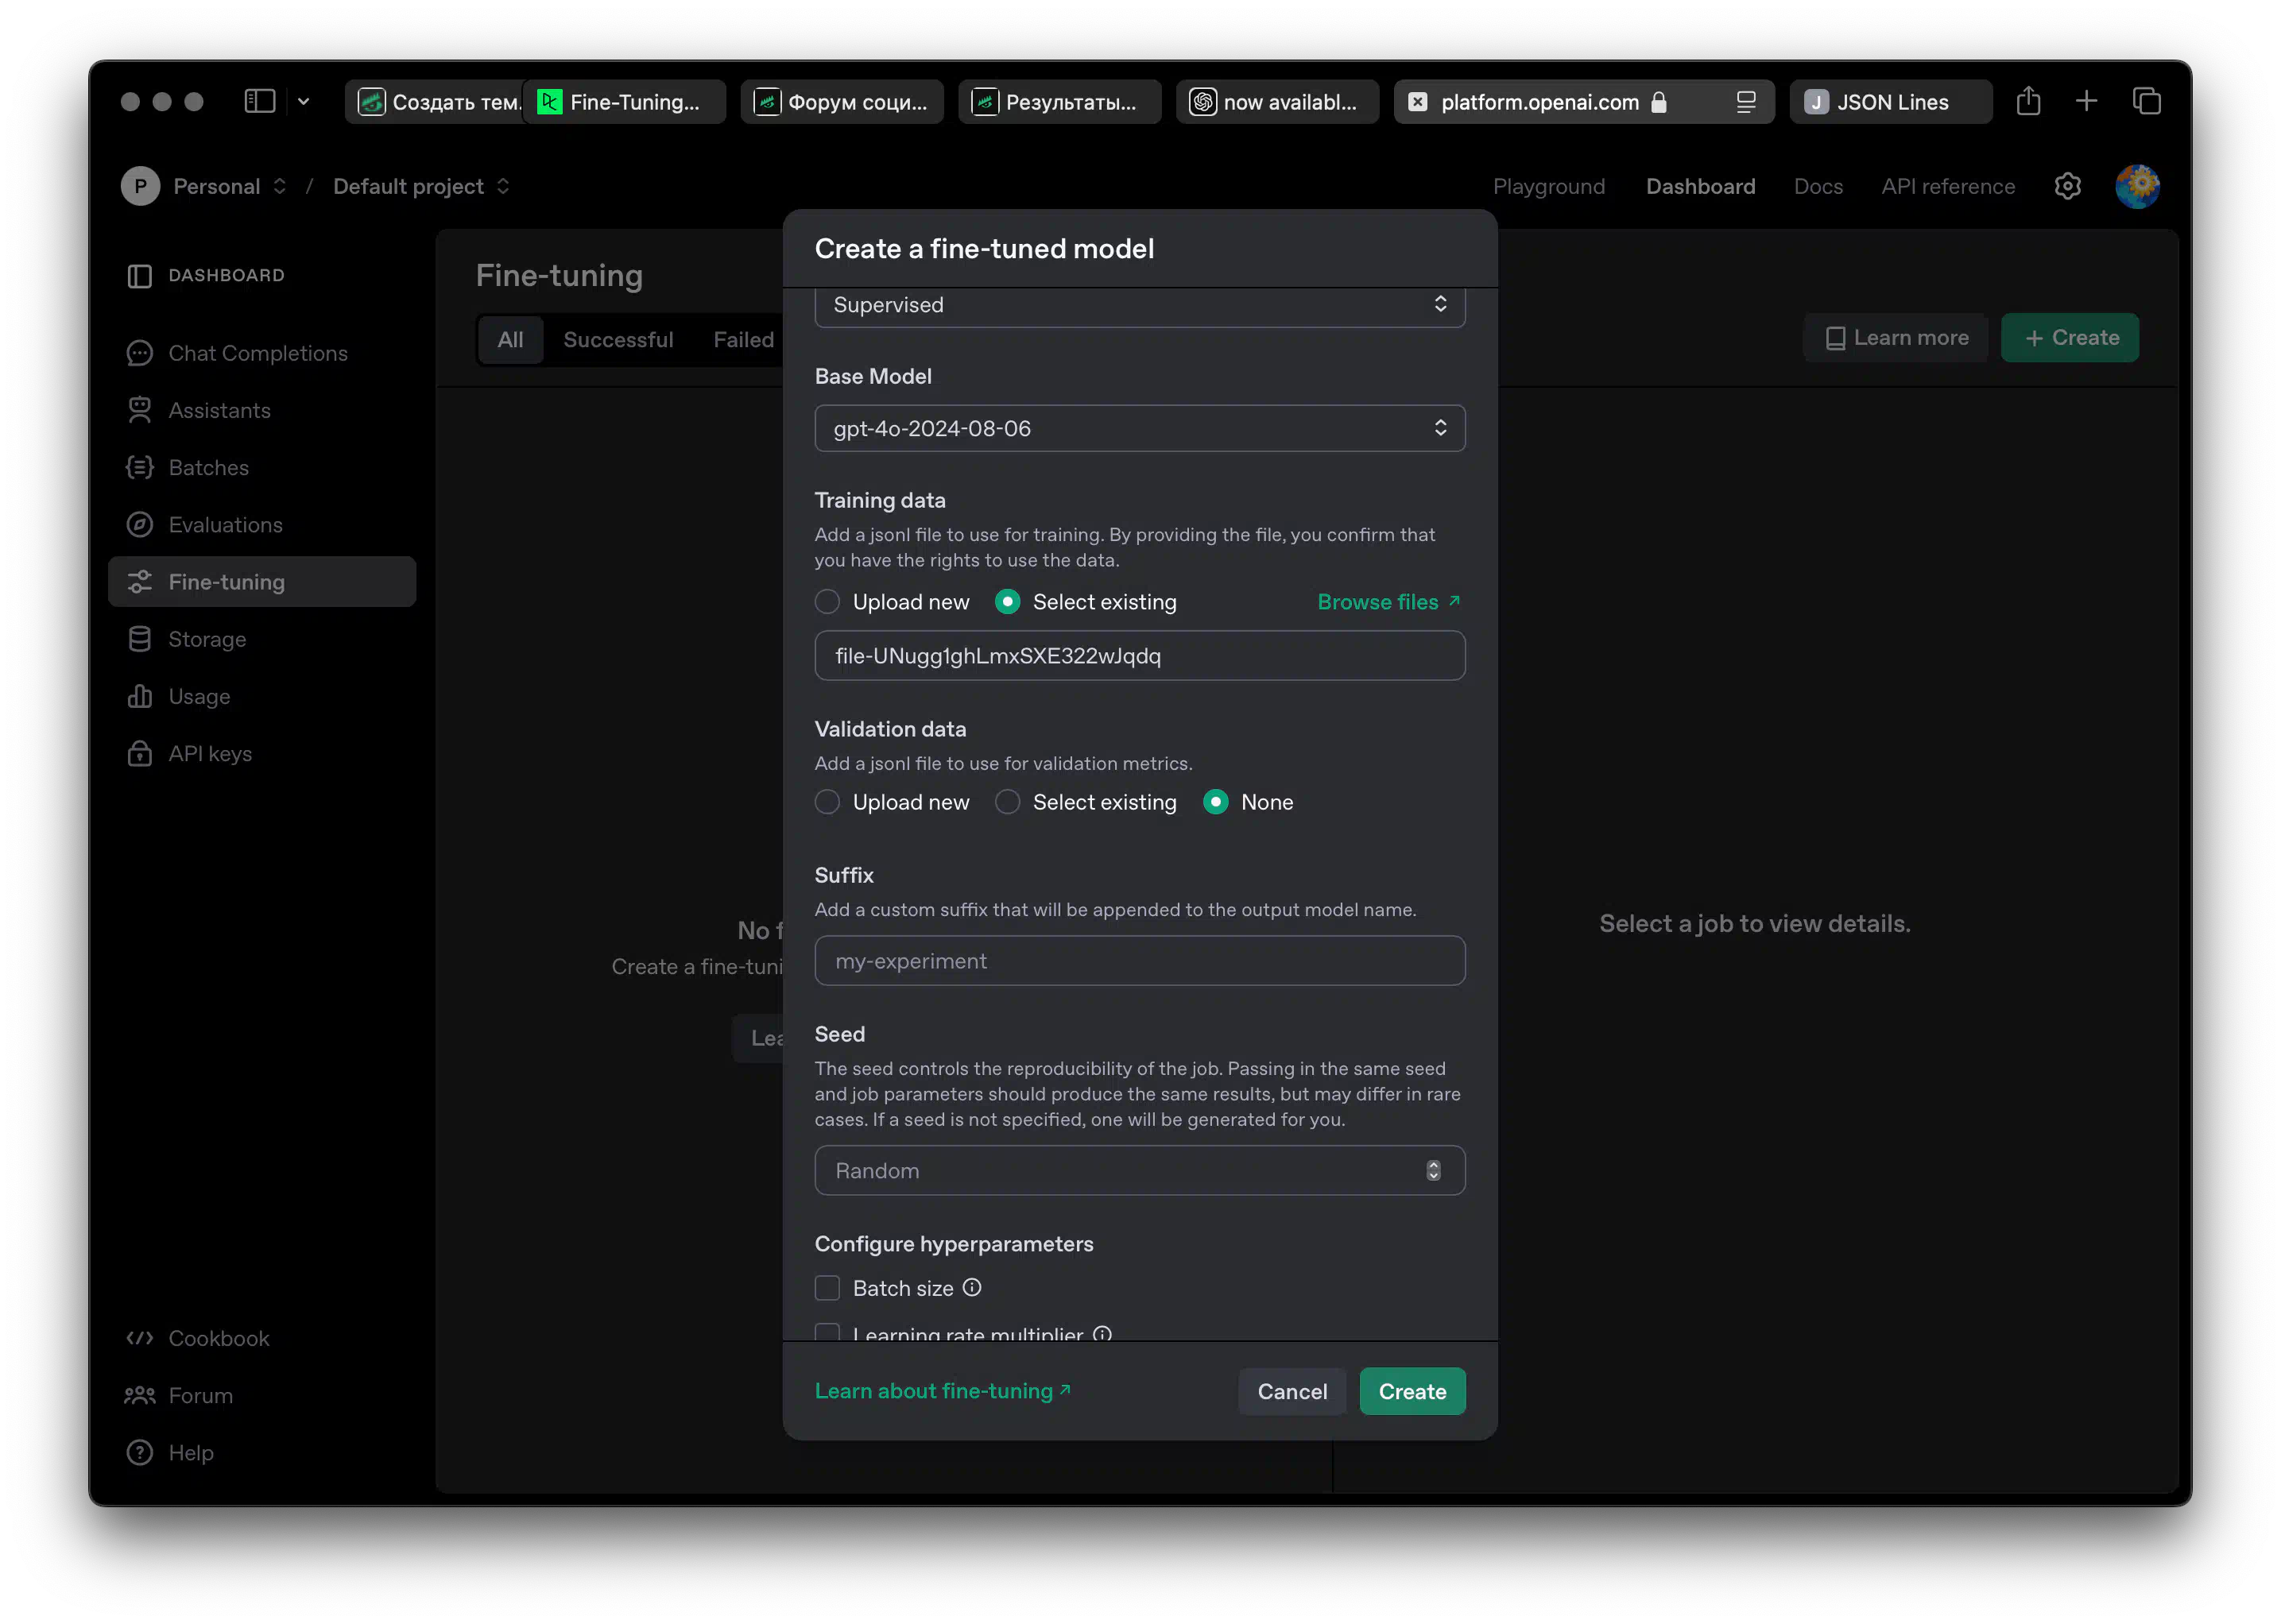The height and width of the screenshot is (1624, 2281).
Task: Toggle the browser sidebar icon
Action: coord(259,101)
